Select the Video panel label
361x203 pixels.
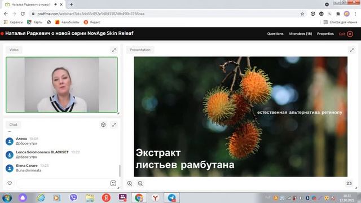pyautogui.click(x=14, y=50)
